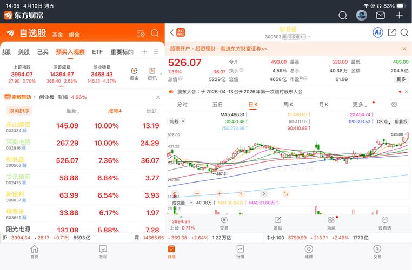Switch to the 五日 chart tab

(217, 104)
